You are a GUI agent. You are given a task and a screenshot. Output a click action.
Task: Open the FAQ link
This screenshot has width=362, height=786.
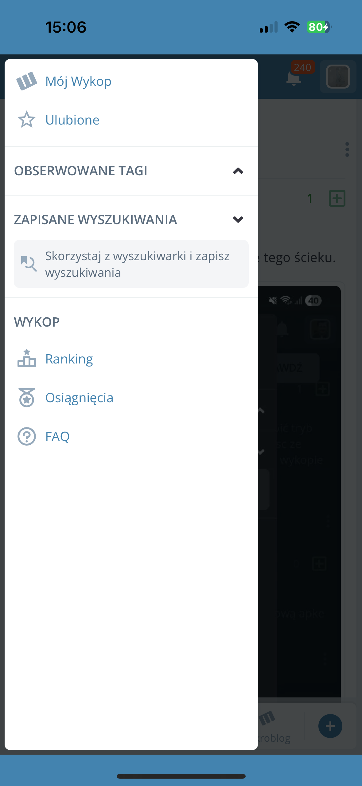(57, 436)
